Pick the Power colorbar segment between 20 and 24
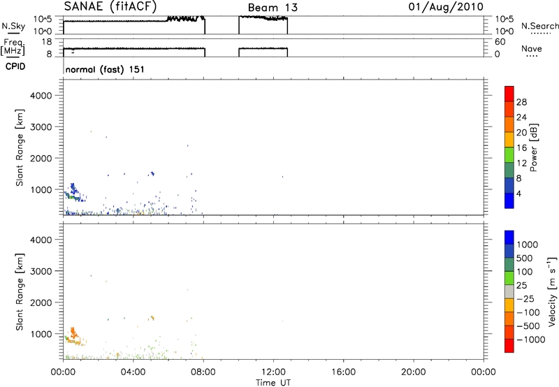 tap(509, 124)
